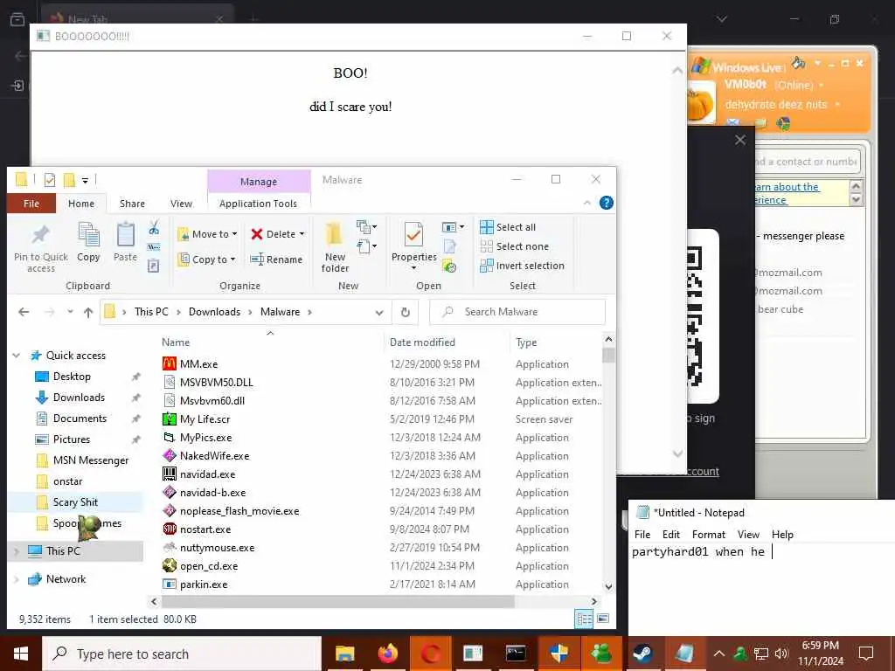
Task: Click the Rename button
Action: [276, 259]
